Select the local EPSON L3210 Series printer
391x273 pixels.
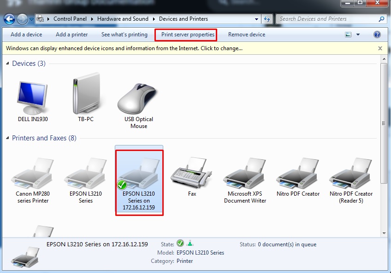tap(86, 173)
